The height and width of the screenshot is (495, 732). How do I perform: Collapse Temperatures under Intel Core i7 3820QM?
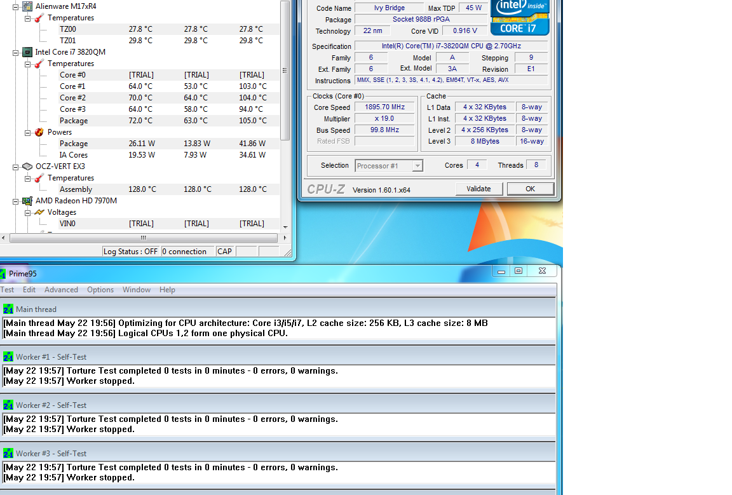pos(27,64)
